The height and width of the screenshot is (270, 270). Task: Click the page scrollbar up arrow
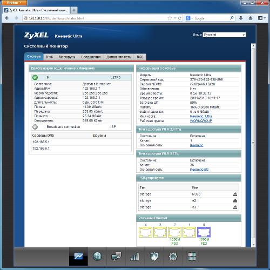[253, 46]
